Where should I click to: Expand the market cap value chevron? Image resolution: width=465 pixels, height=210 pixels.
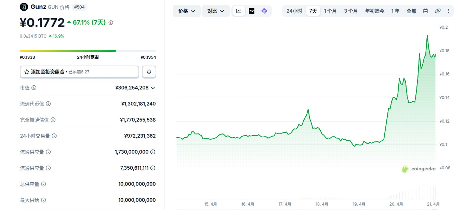[153, 88]
